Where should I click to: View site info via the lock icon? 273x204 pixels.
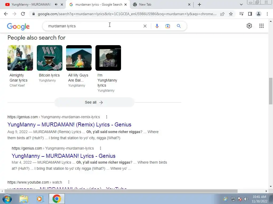(x=34, y=14)
